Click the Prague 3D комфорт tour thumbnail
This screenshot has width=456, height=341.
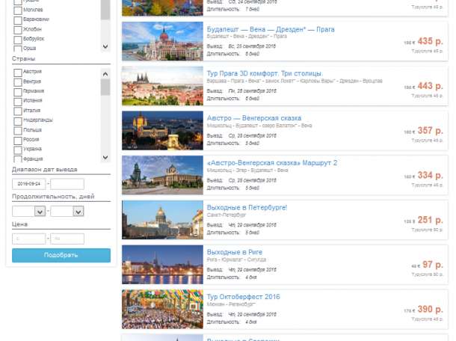162,86
